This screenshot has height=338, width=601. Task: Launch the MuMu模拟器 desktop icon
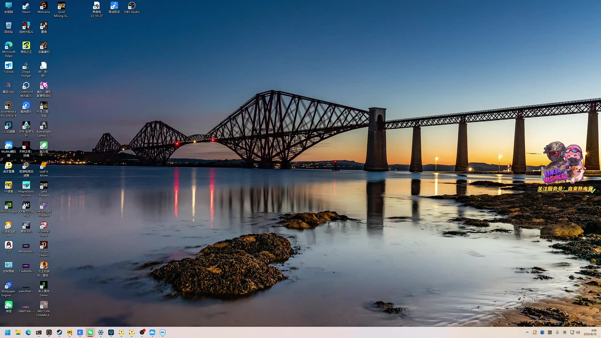coord(9,149)
